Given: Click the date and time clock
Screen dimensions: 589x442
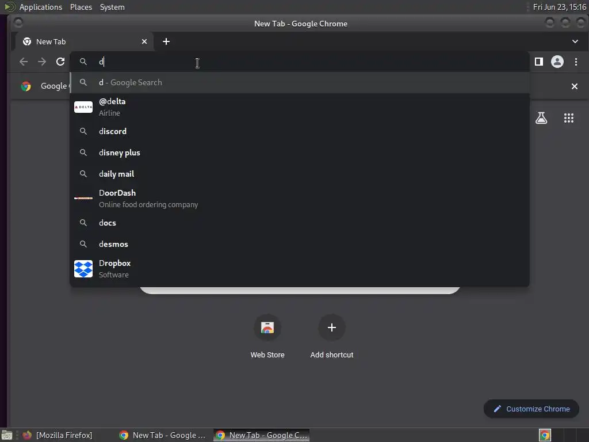Looking at the screenshot, I should click(559, 7).
